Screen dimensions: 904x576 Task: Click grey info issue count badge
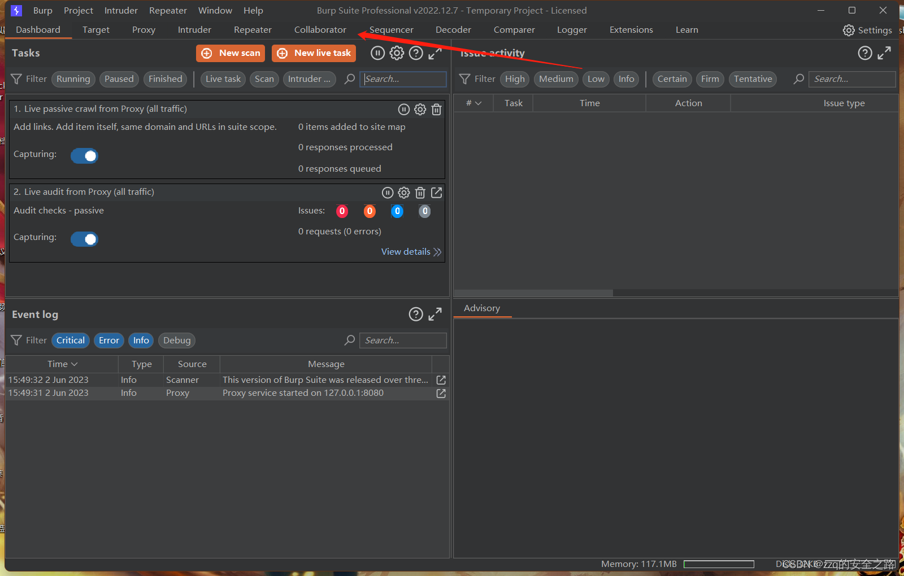click(x=425, y=211)
